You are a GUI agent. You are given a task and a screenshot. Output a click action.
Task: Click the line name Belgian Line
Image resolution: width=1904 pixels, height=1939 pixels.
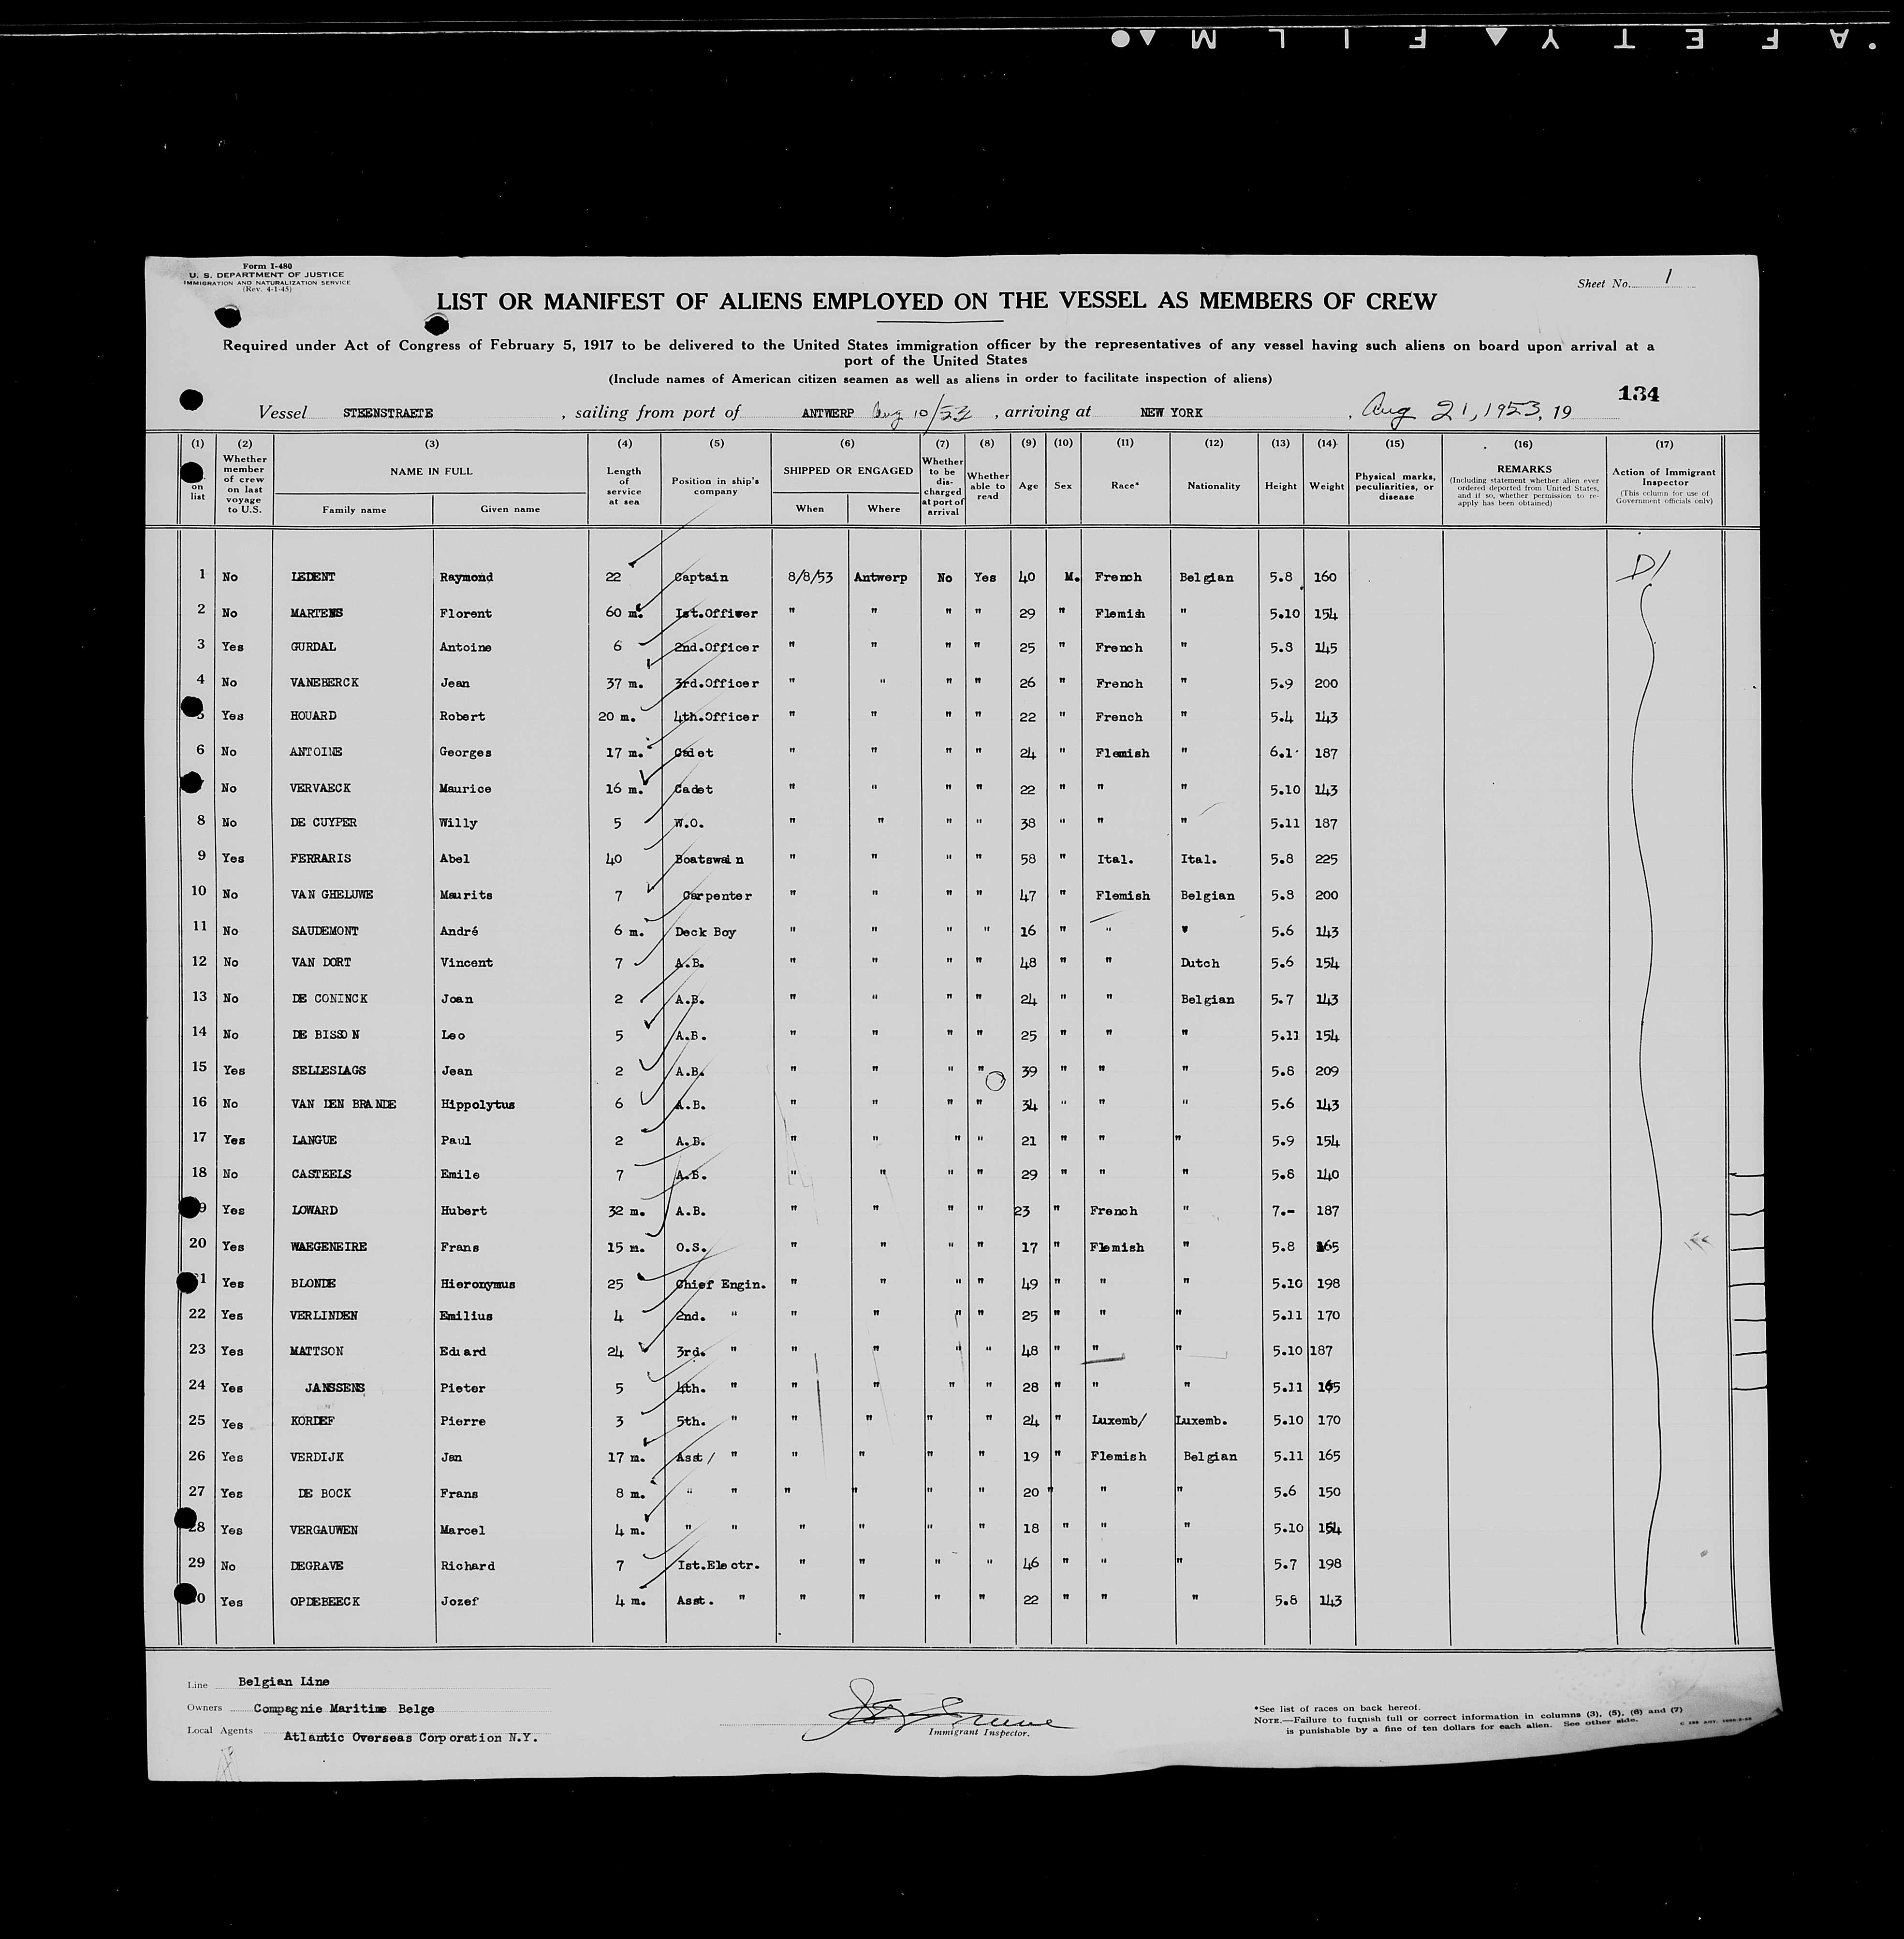tap(283, 1682)
